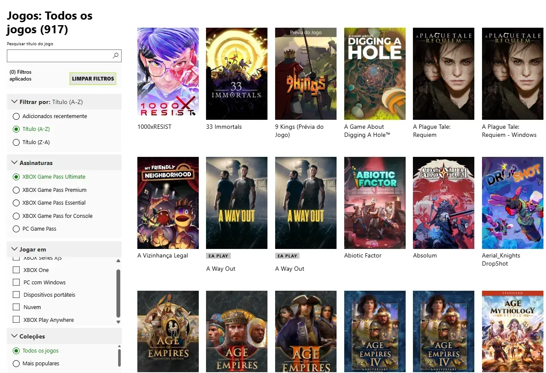Open the 1000xRESIST cover art
This screenshot has height=373, width=546.
click(x=168, y=74)
